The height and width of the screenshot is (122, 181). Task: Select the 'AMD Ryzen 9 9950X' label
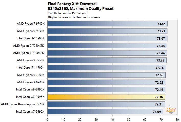point(31,31)
